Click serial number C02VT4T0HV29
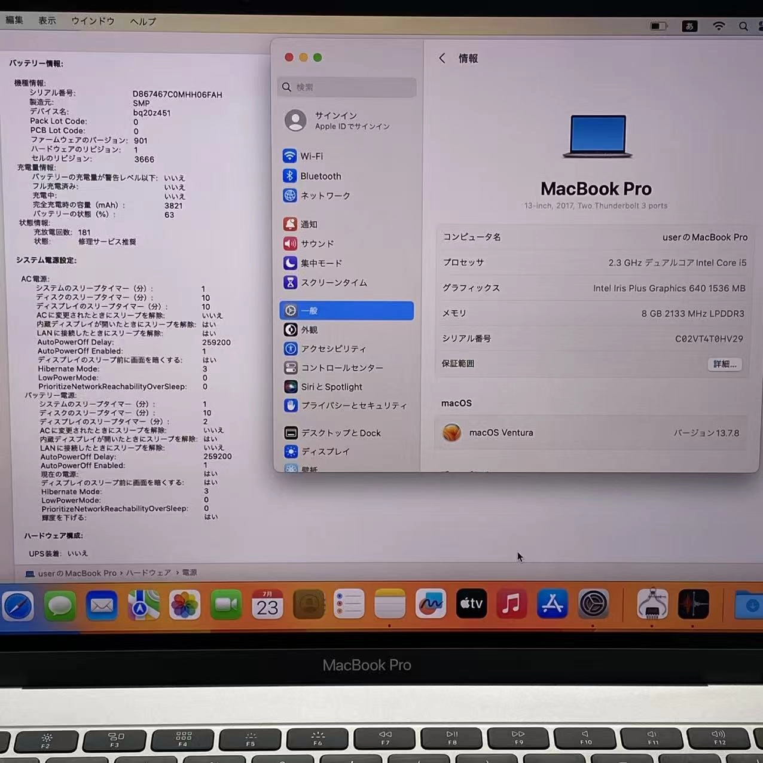Viewport: 763px width, 763px height. coord(709,338)
